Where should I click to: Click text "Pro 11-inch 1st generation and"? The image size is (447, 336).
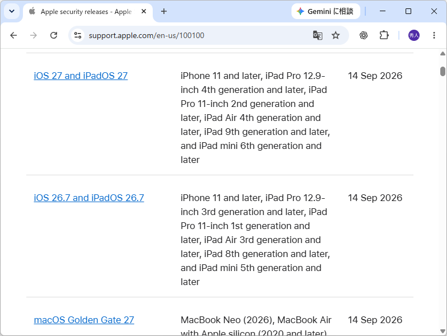tap(245, 226)
